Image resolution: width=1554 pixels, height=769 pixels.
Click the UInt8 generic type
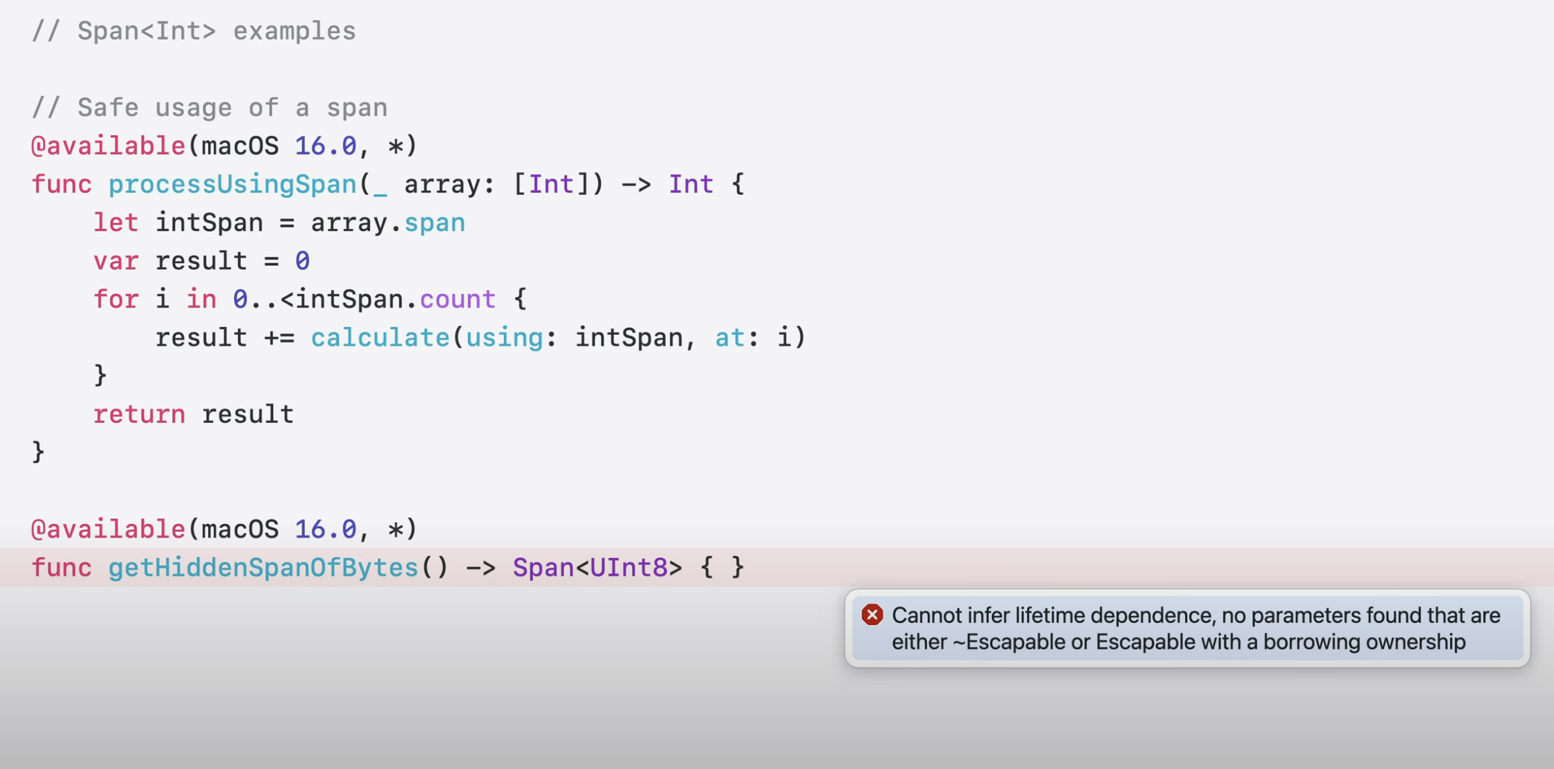pyautogui.click(x=628, y=568)
